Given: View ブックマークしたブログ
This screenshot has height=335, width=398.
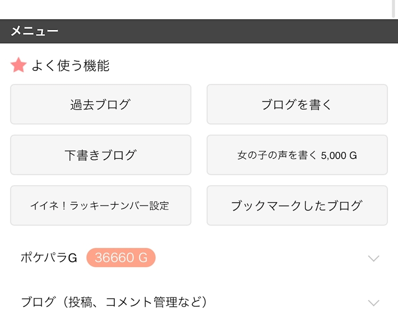Looking at the screenshot, I should 297,205.
